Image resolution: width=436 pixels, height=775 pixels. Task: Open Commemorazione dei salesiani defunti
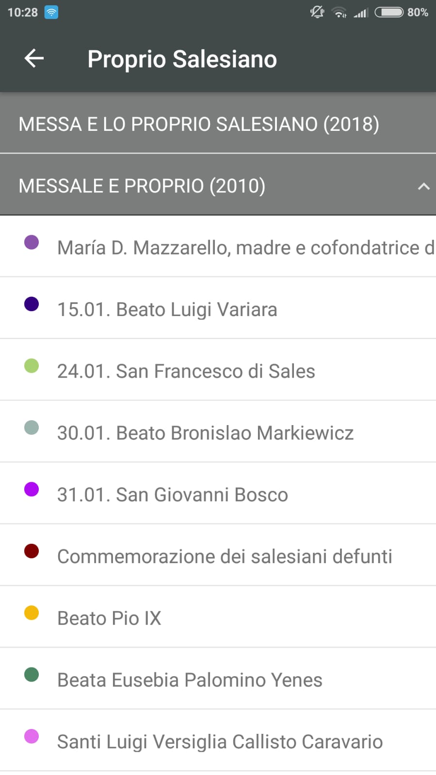pos(225,556)
